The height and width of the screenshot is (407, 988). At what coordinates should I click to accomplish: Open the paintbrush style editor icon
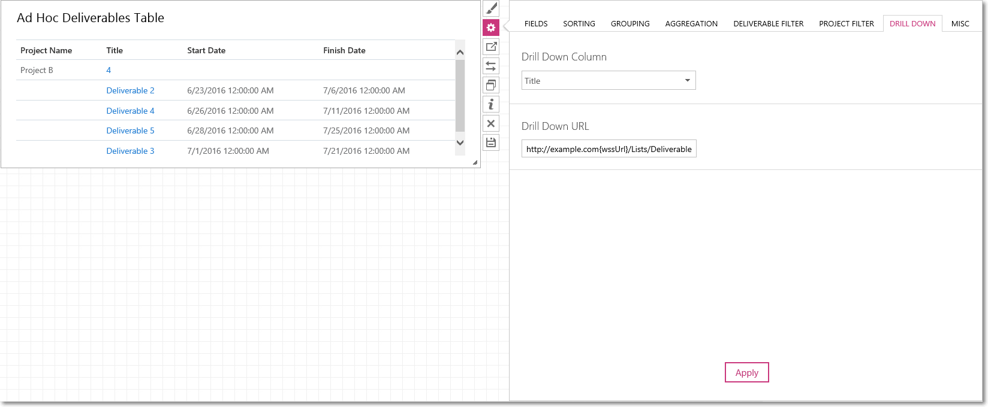tap(491, 8)
